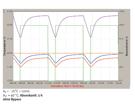Click the 0.0 mass flow axis label
Image resolution: width=135 pixels, height=112 pixels.
point(120,81)
